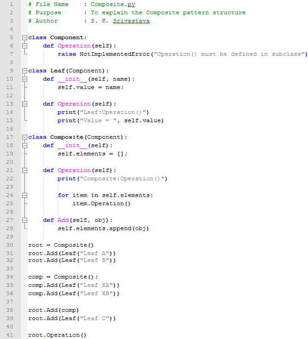Screen dimensions: 308x339
Task: Click 'self.value = name;' on line 11
Action: pyautogui.click(x=90, y=87)
